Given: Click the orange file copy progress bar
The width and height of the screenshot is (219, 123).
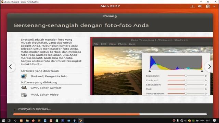Looking at the screenshot, I should [110, 114].
